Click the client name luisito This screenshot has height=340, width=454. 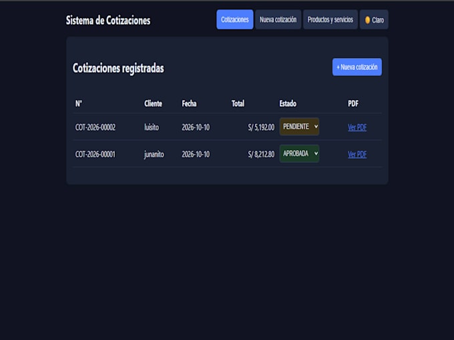tap(152, 127)
